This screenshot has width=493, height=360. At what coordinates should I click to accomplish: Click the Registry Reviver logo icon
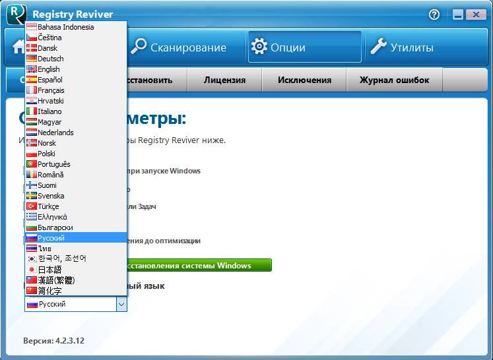16,13
